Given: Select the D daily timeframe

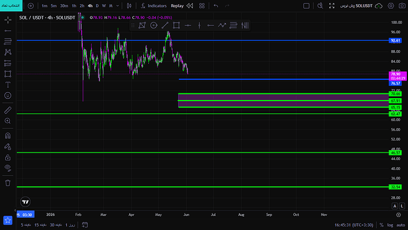Looking at the screenshot, I should [x=98, y=6].
